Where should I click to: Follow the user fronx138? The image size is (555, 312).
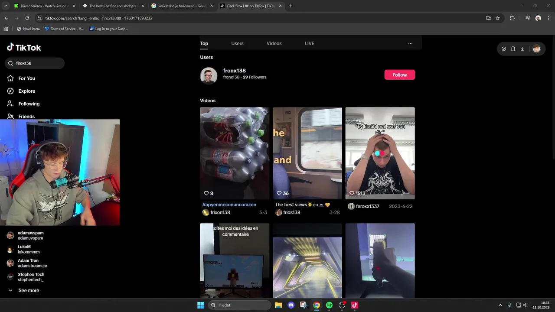pyautogui.click(x=399, y=75)
